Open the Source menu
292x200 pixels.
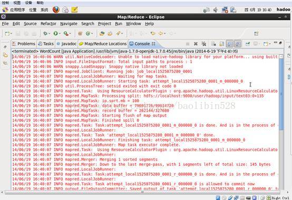(x=30, y=24)
